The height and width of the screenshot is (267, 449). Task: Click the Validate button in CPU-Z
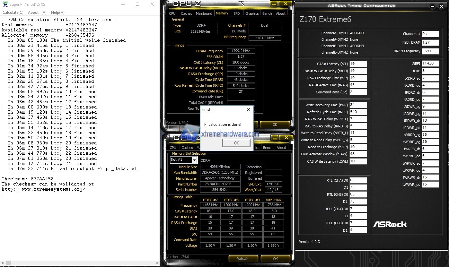(243, 258)
